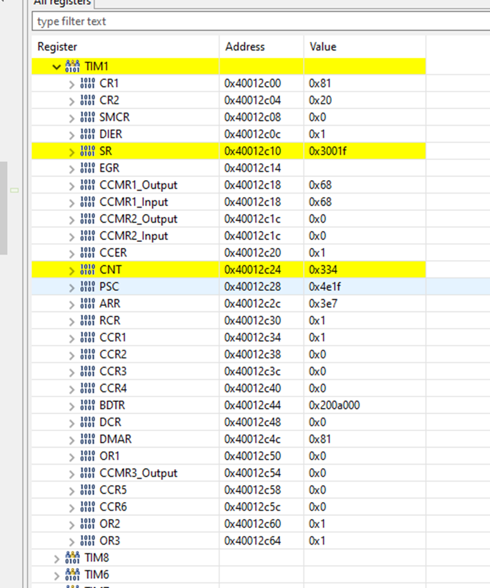Select the CR1 value 0x81
Screen dimensions: 490x588
(320, 83)
